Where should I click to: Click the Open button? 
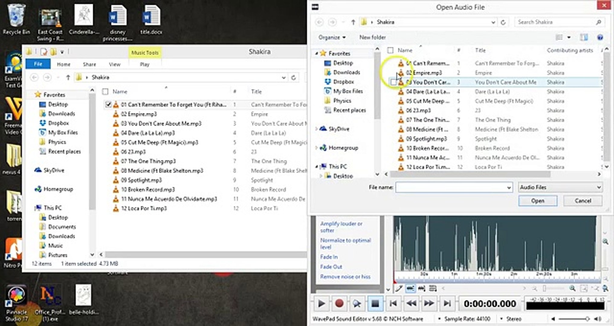[x=538, y=201]
